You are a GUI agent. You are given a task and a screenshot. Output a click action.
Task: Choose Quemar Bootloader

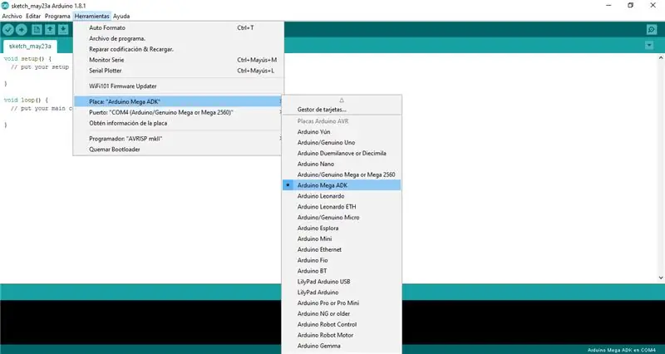177,150
